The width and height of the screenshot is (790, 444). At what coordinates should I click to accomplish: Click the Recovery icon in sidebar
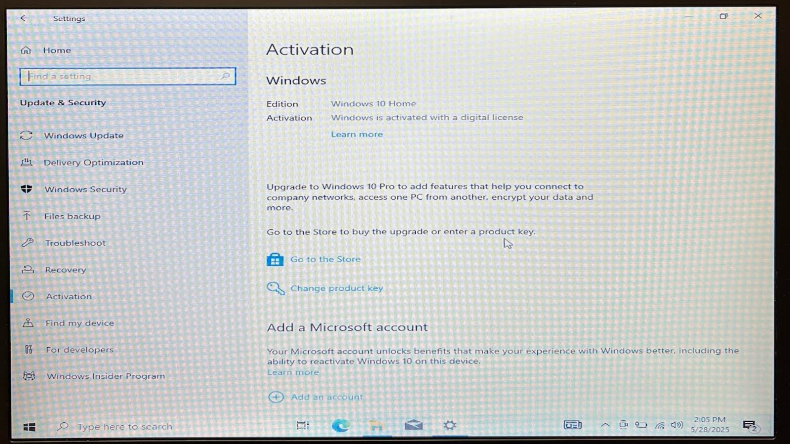[28, 270]
